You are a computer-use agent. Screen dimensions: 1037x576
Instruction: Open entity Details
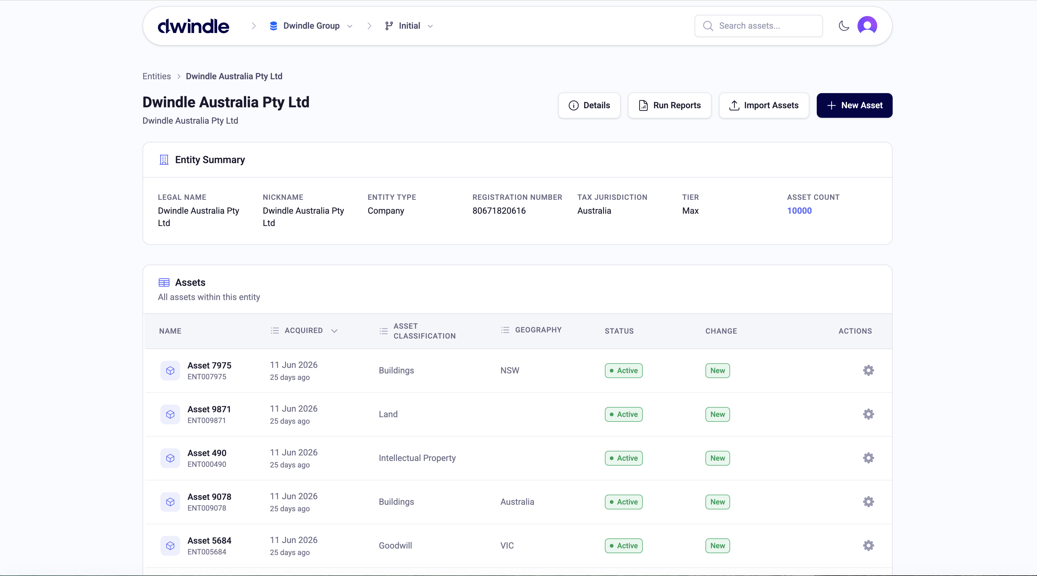[x=589, y=105]
